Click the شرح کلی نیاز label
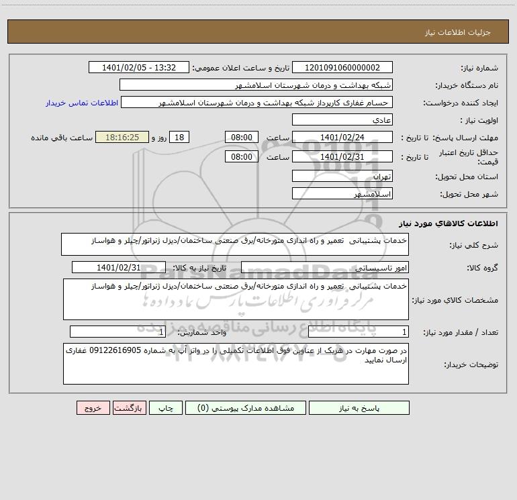 point(474,245)
